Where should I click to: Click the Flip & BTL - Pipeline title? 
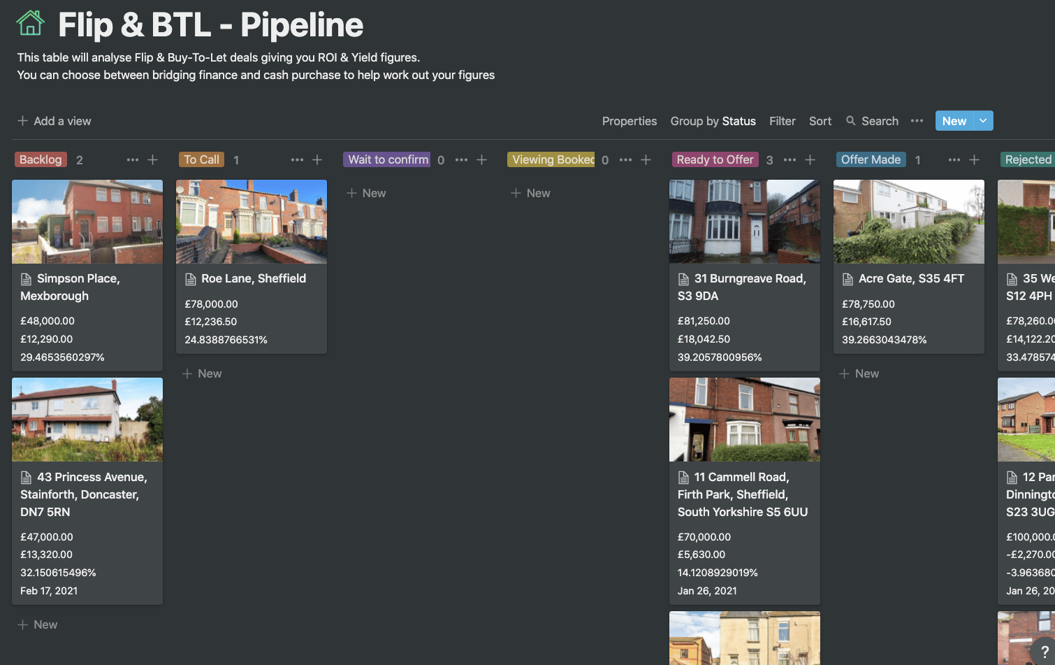pos(211,25)
